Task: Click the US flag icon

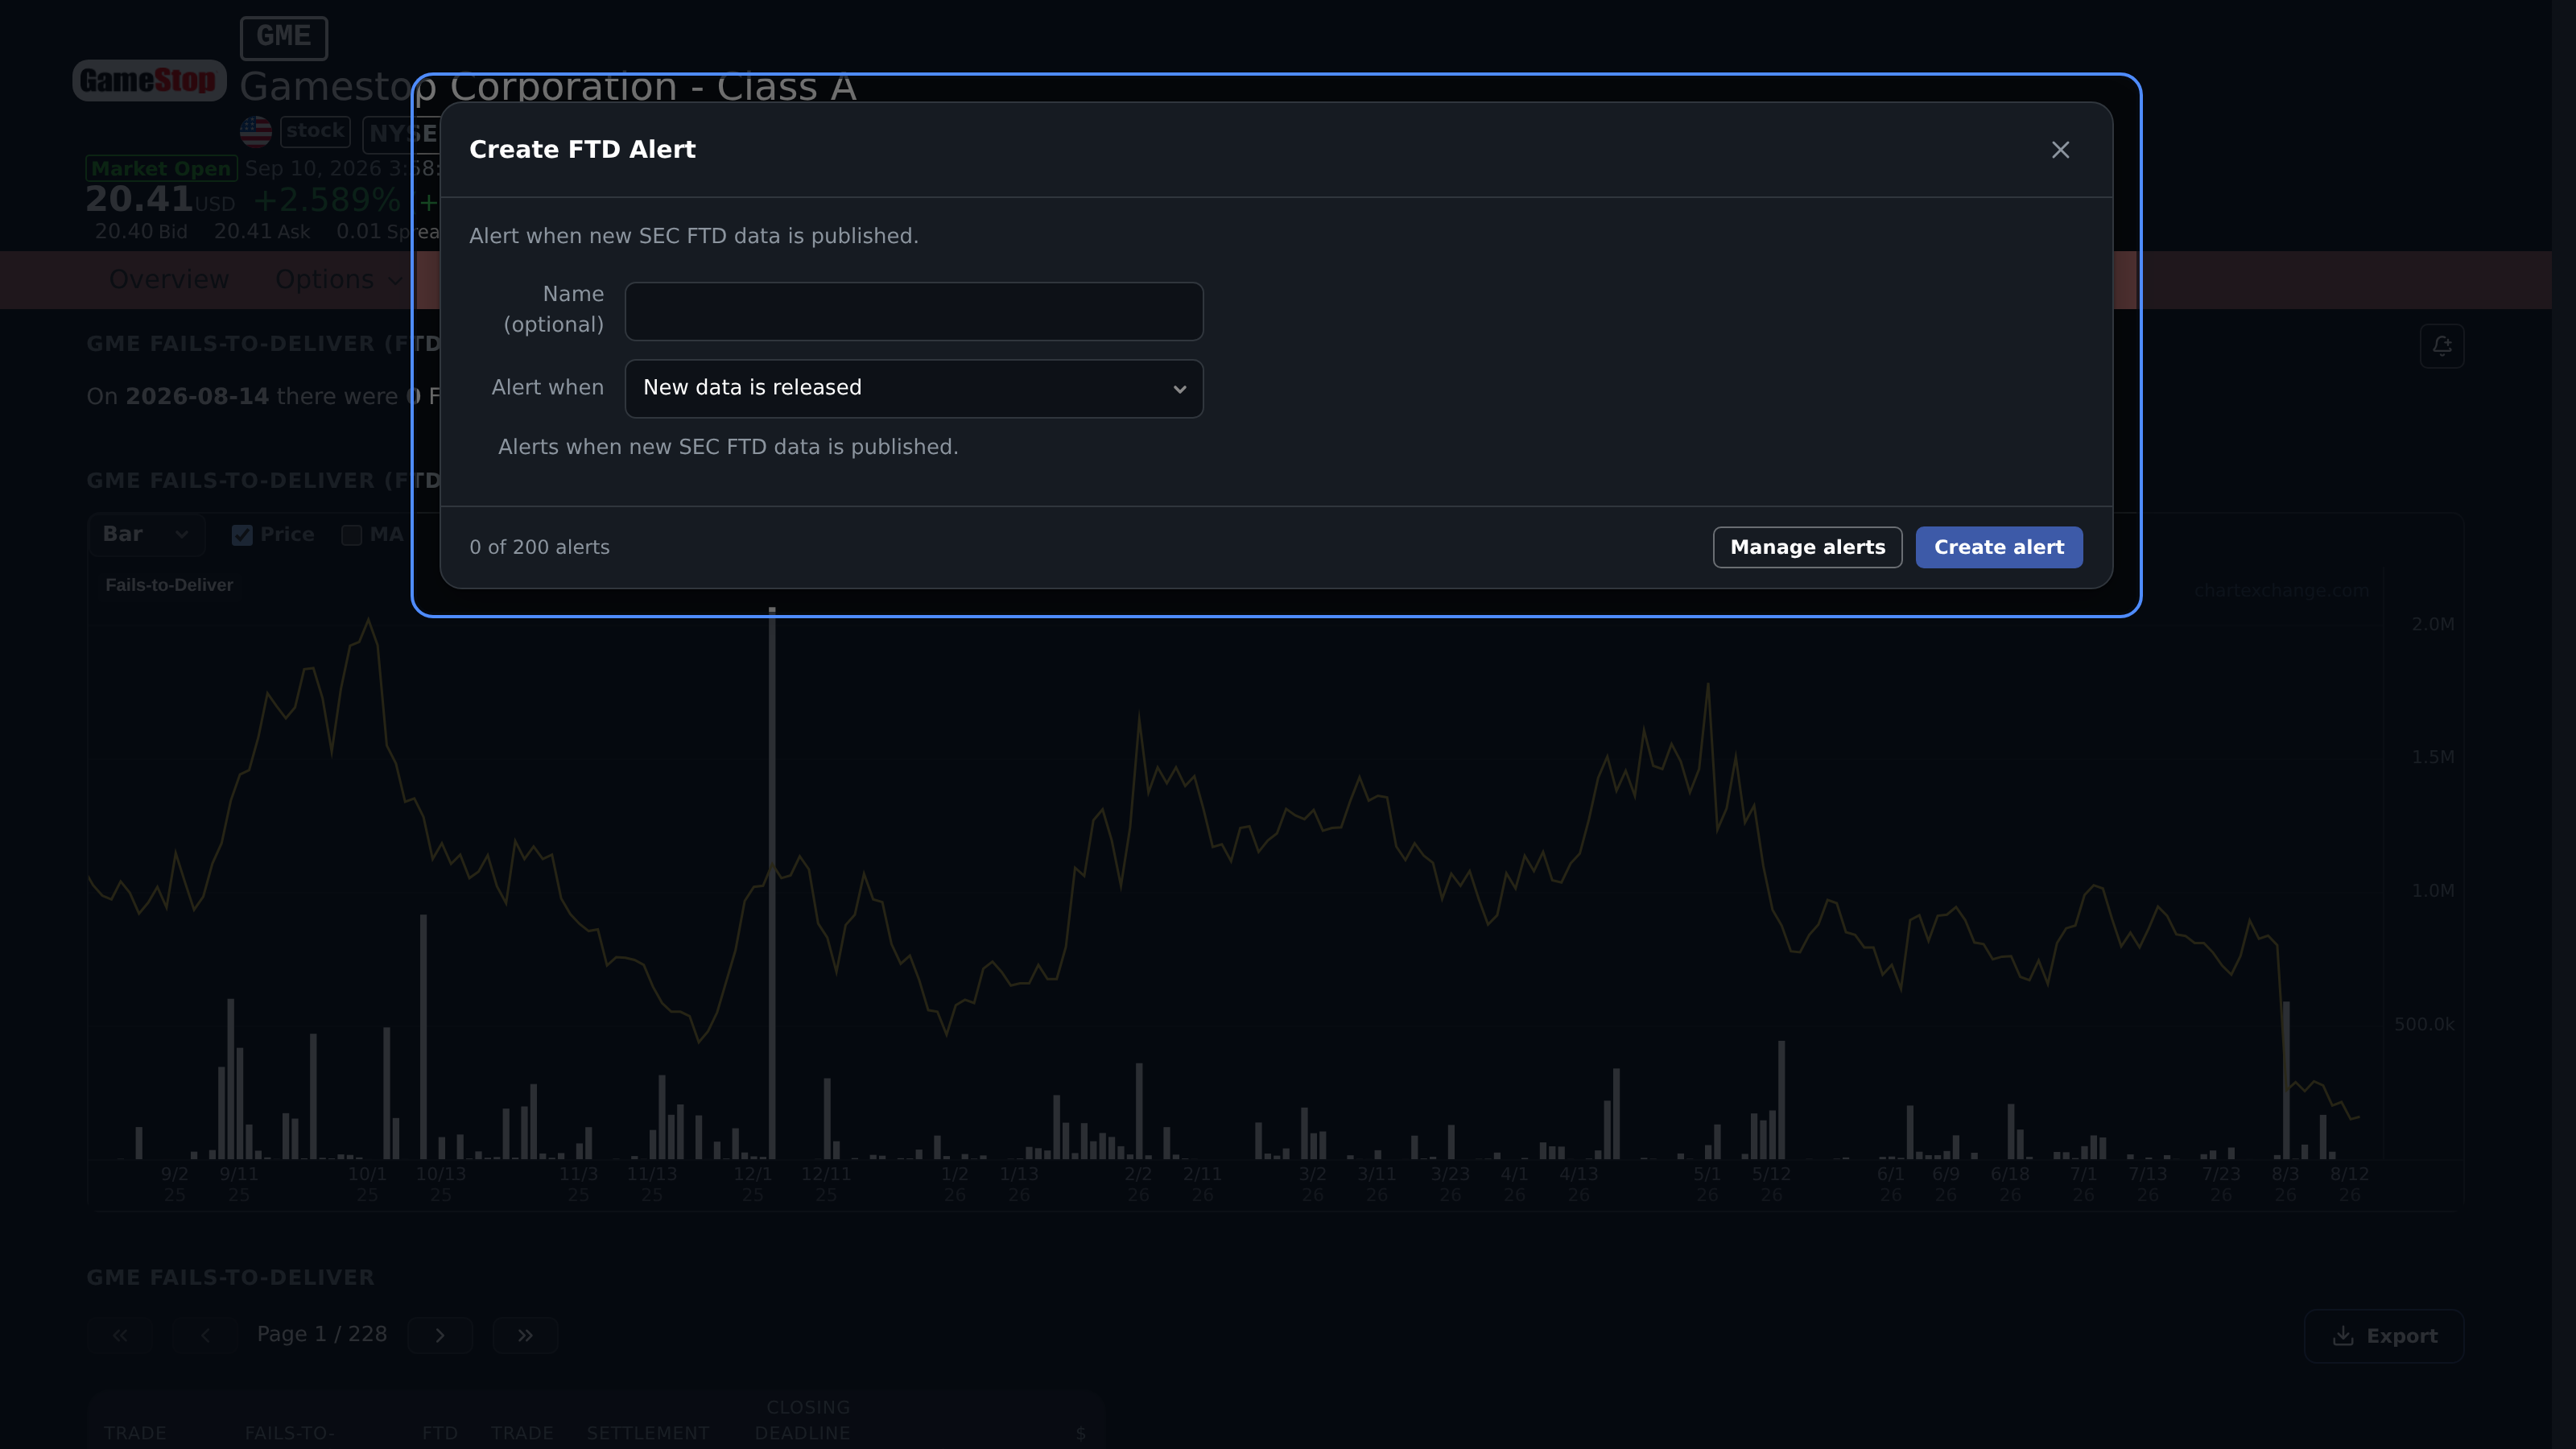Action: click(256, 131)
